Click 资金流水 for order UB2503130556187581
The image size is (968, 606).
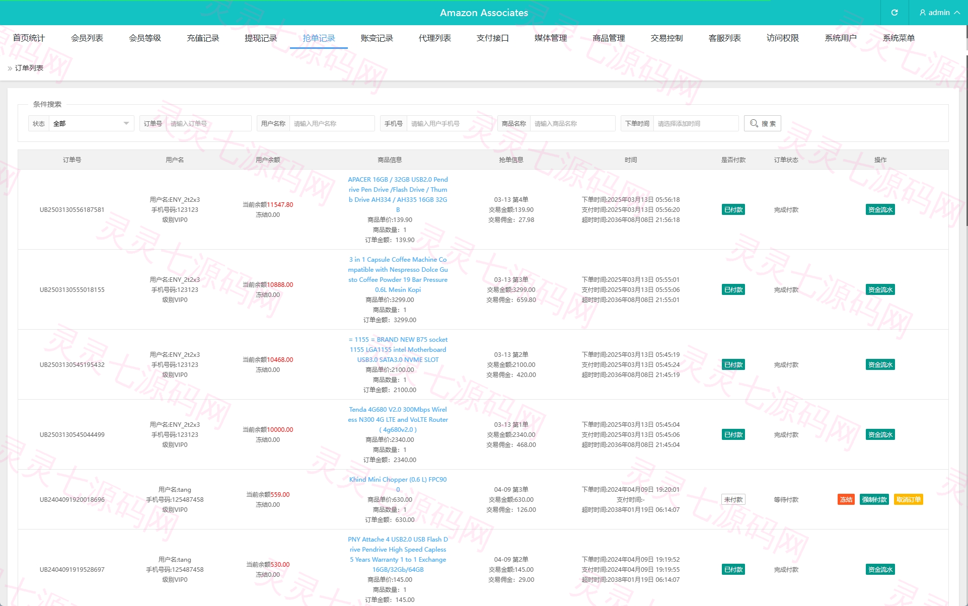click(880, 209)
